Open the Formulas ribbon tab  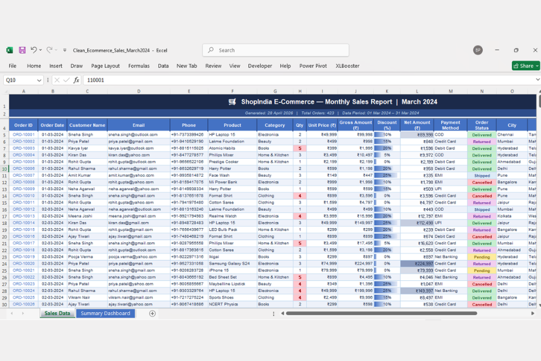139,66
